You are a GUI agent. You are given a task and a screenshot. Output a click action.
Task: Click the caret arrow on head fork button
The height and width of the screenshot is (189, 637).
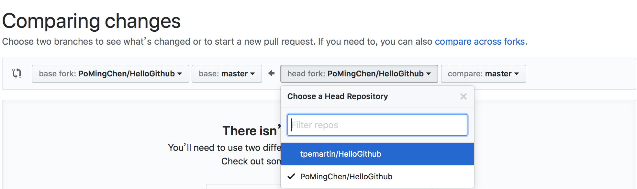click(x=429, y=74)
